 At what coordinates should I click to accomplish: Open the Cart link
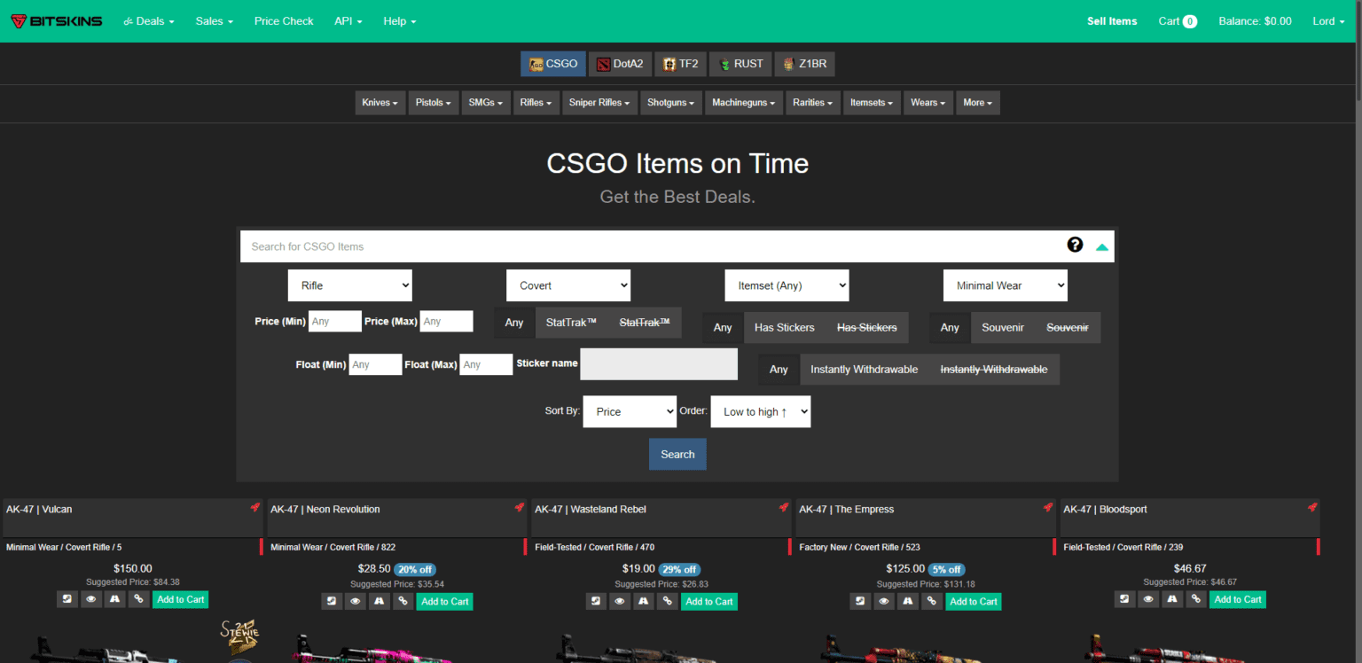(1178, 21)
